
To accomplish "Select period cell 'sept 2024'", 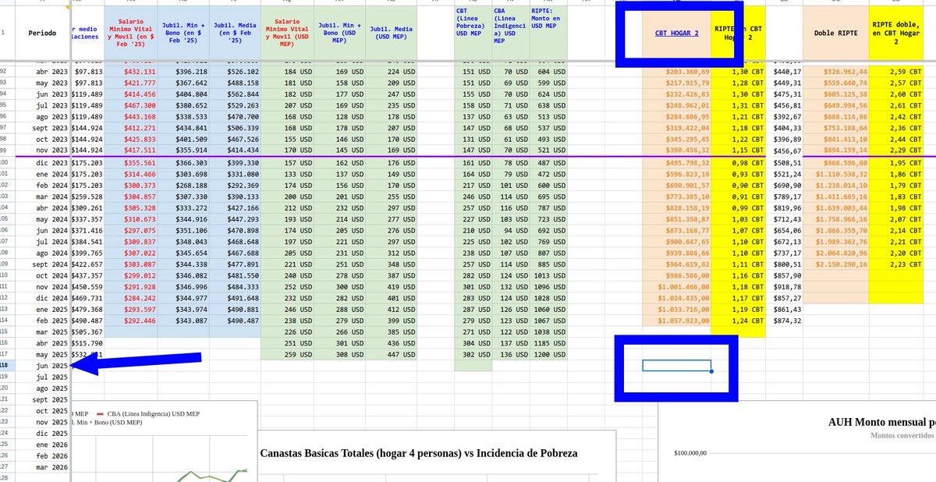I will point(42,264).
